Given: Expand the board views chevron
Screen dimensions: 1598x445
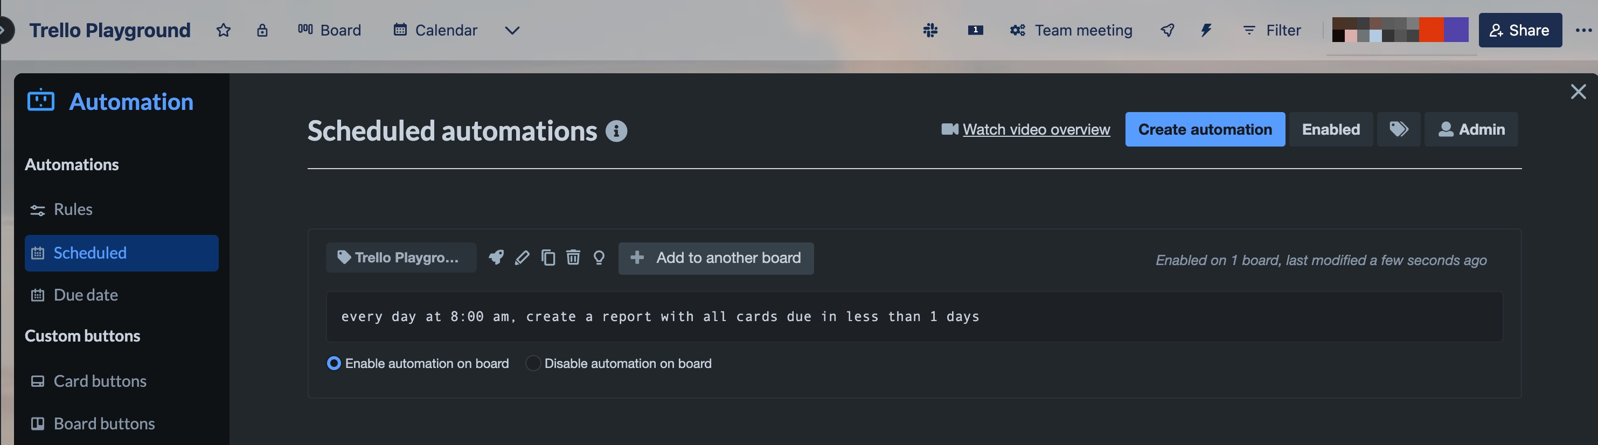Looking at the screenshot, I should tap(511, 30).
